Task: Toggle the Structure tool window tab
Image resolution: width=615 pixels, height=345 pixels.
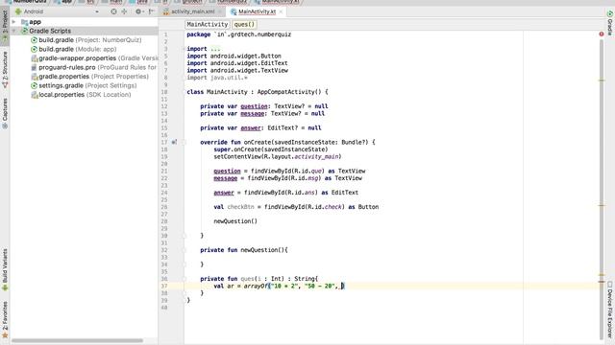Action: pos(5,69)
